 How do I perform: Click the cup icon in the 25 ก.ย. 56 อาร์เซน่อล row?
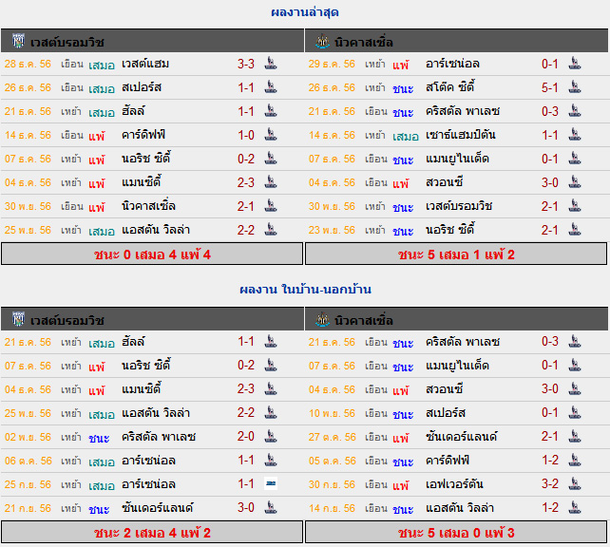point(271,483)
